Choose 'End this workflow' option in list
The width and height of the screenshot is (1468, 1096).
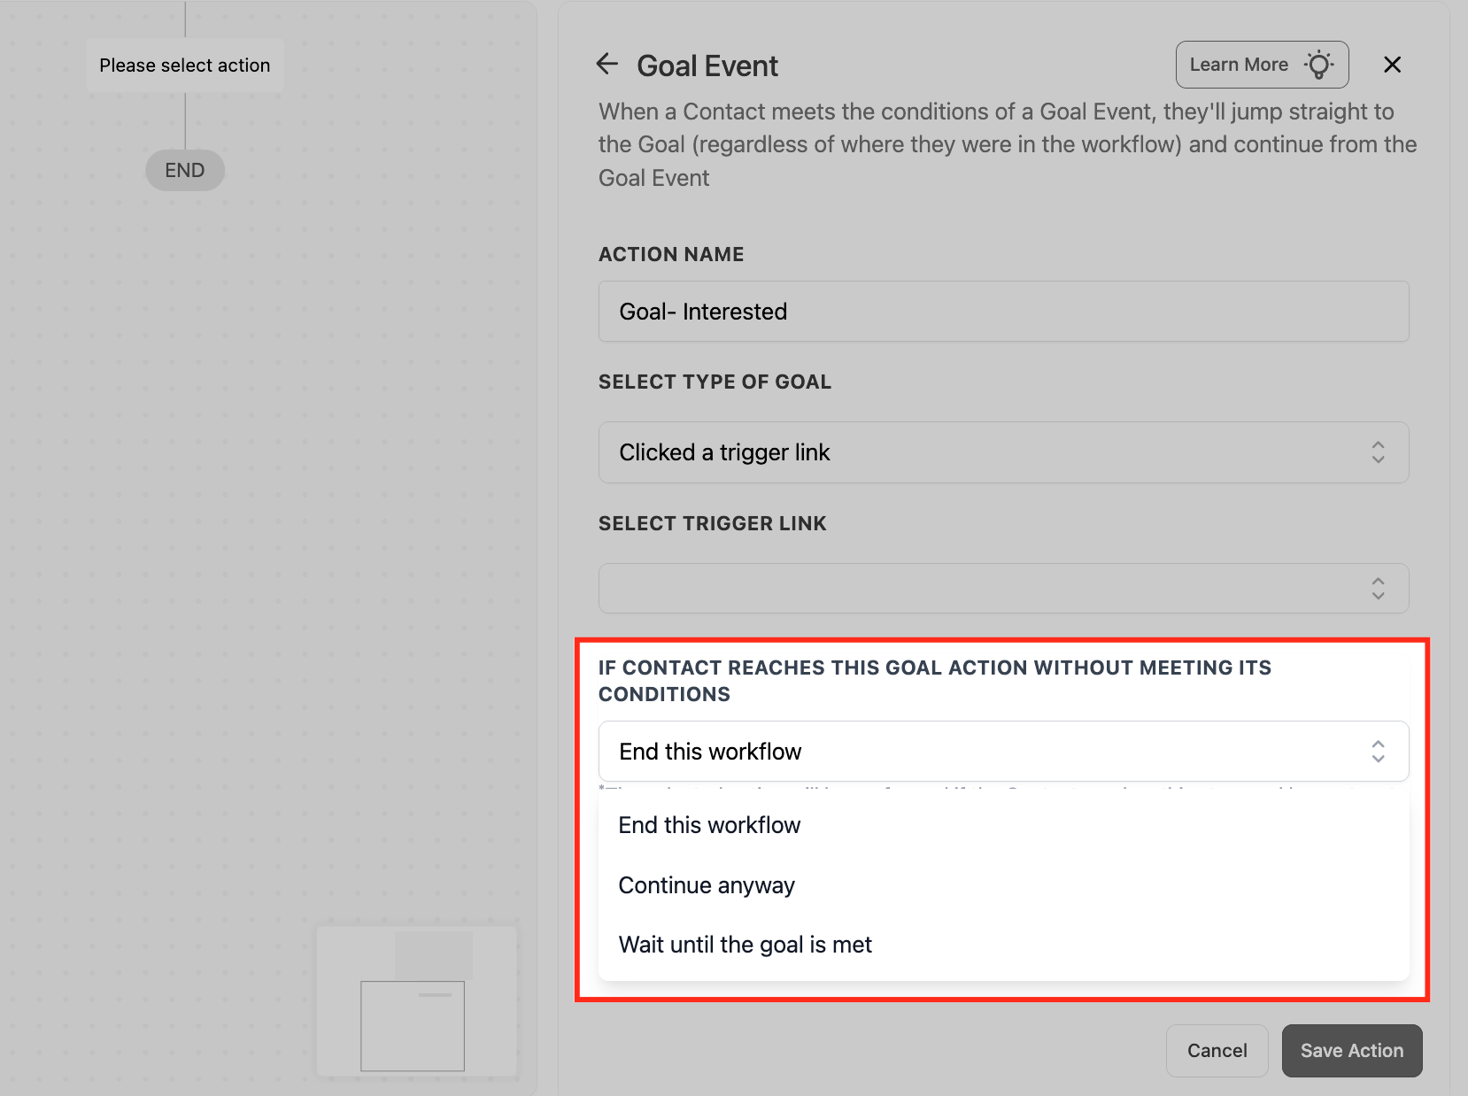[x=1003, y=825]
